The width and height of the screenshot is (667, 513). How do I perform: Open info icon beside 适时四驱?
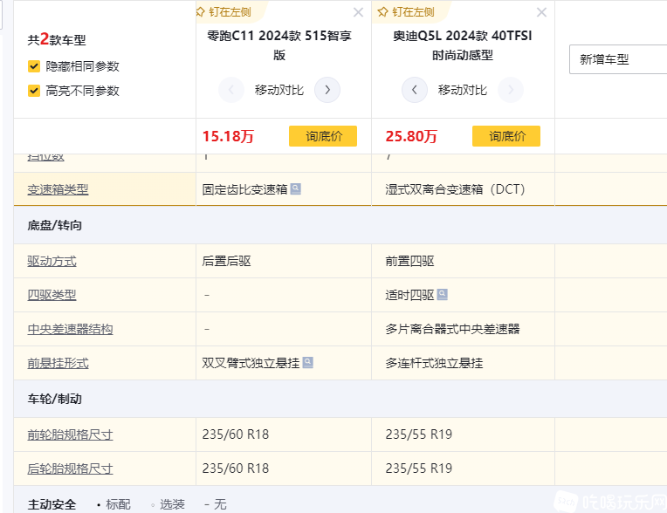click(443, 294)
